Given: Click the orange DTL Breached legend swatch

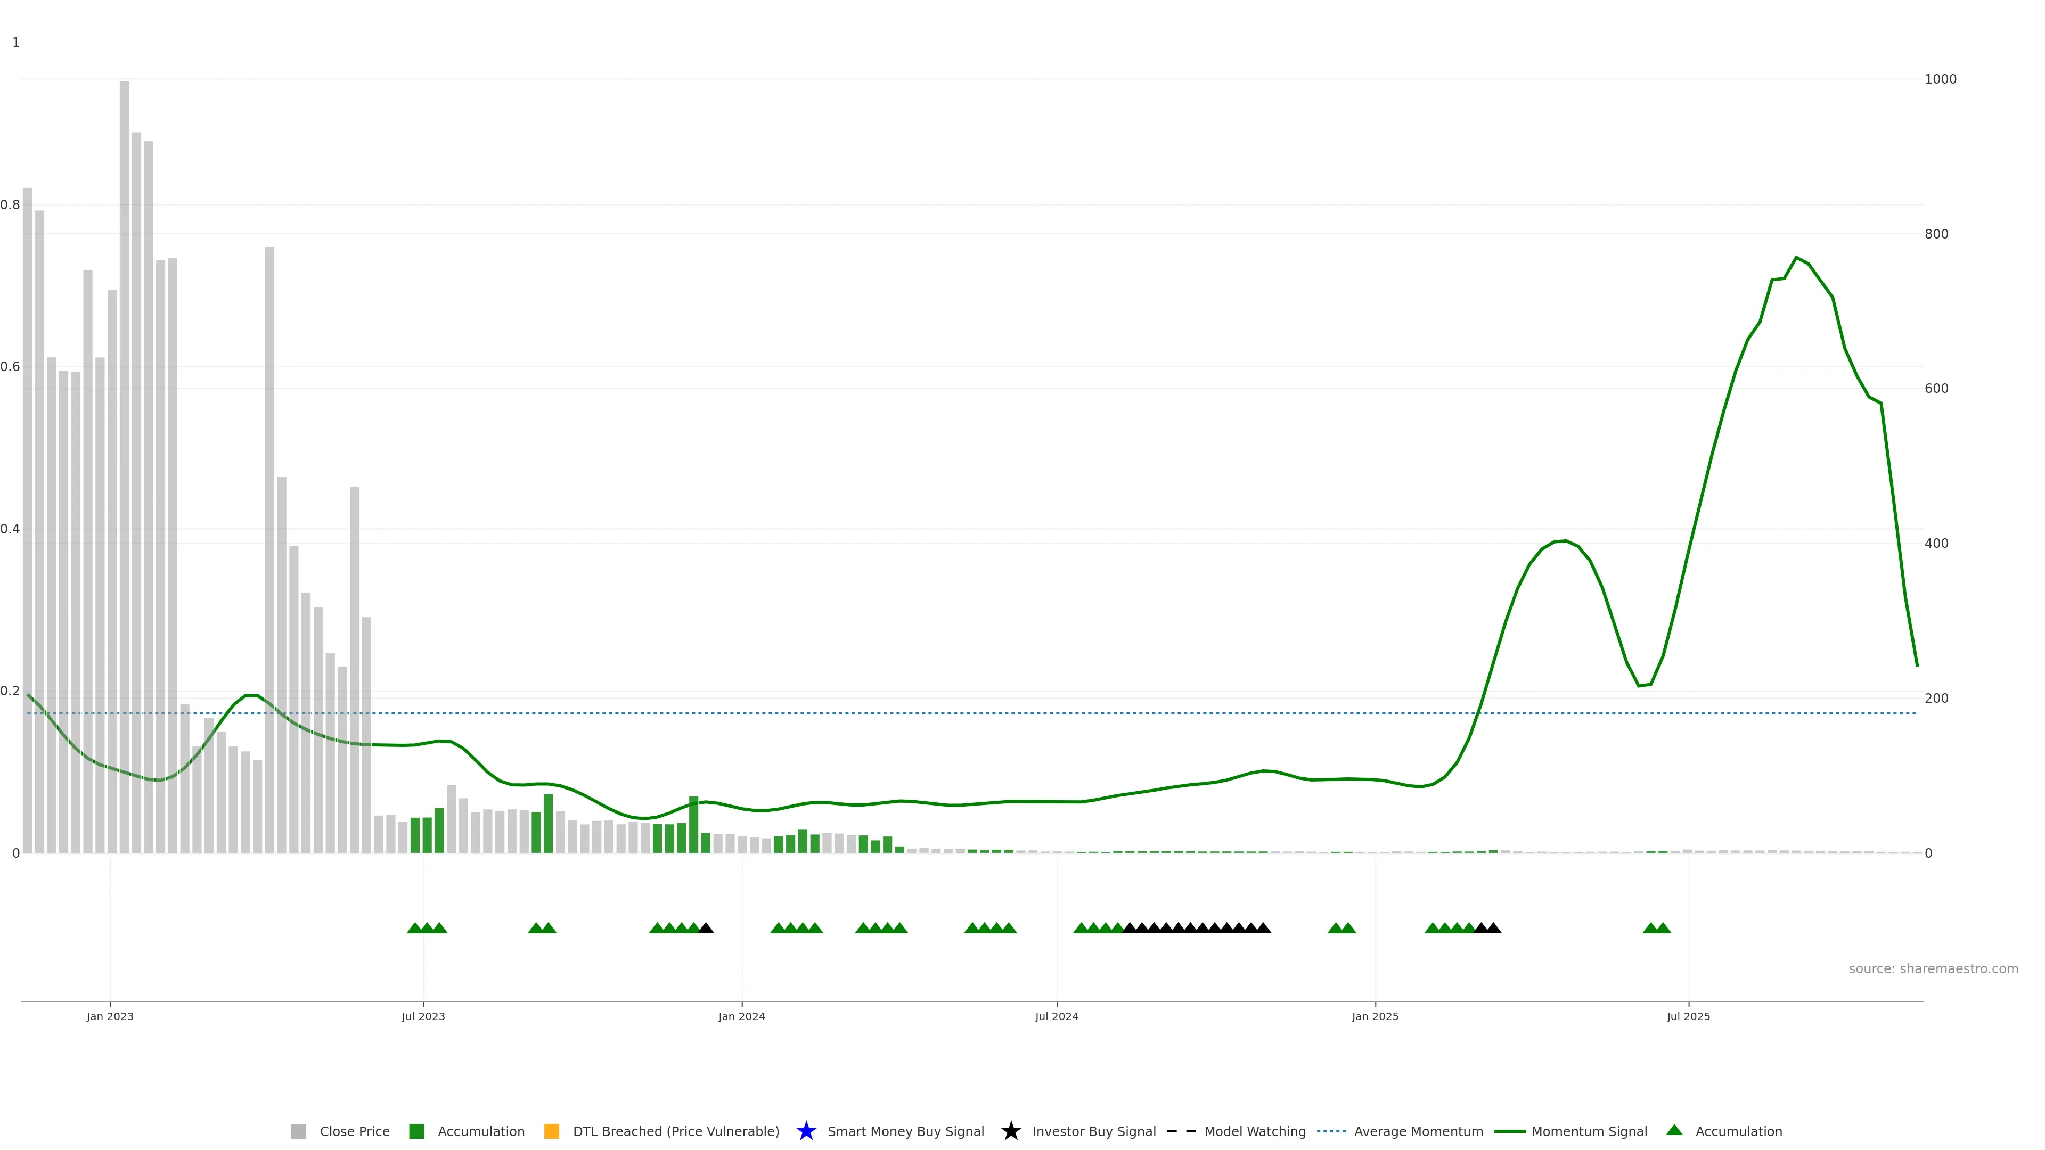Looking at the screenshot, I should coord(551,1131).
